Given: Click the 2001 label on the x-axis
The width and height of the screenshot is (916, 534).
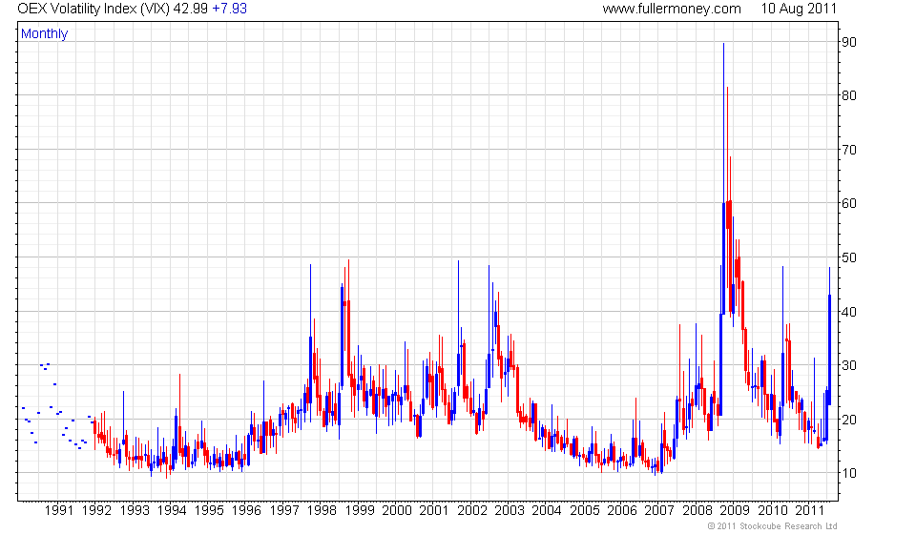Looking at the screenshot, I should pyautogui.click(x=434, y=511).
